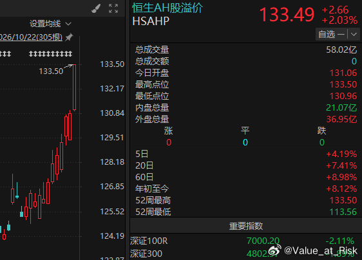Select the 今日开盘 value 131.06
The height and width of the screenshot is (260, 362).
click(x=343, y=73)
